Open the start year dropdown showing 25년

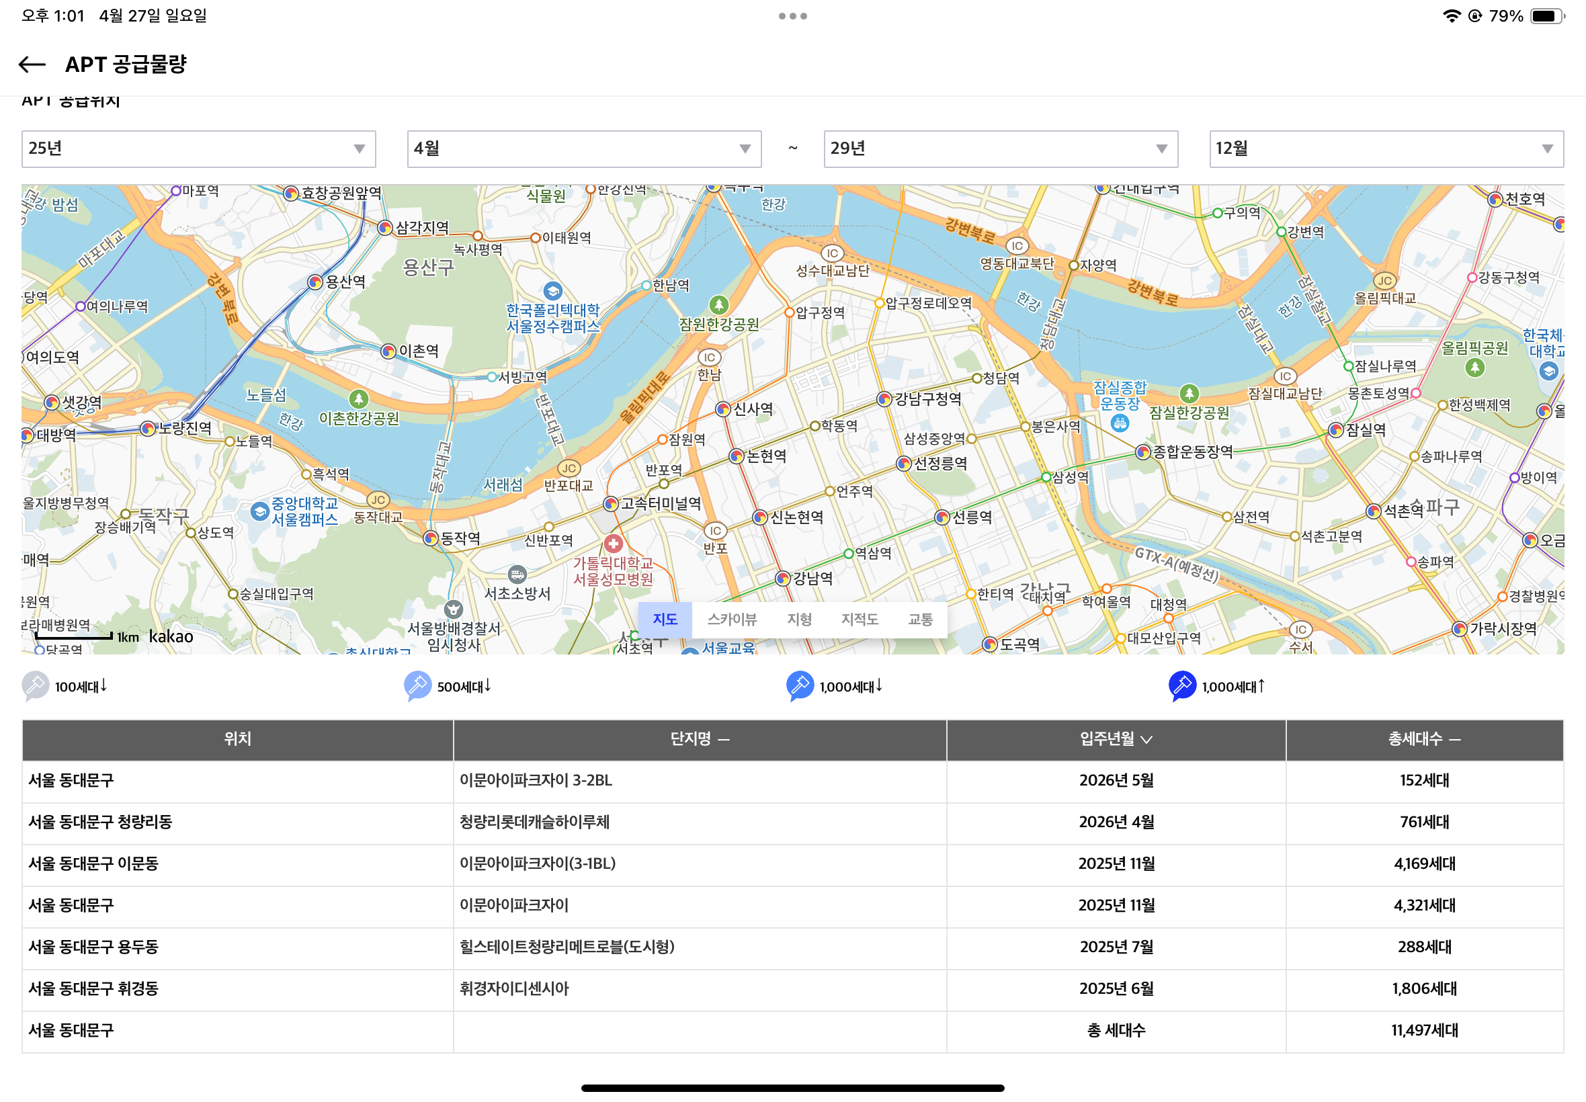point(199,149)
